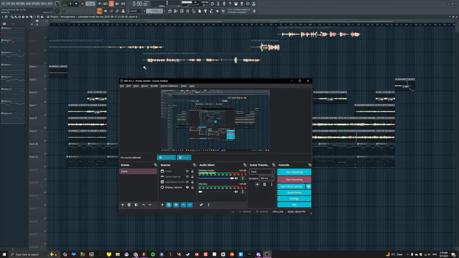Delete scene transition with trash icon
Screen dimensions: 459x258
pos(264,185)
